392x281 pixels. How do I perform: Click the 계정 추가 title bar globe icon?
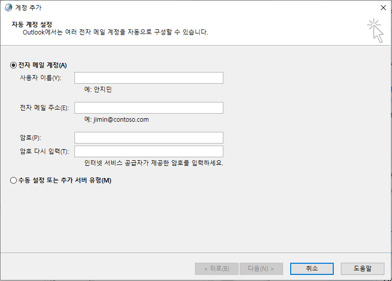(x=8, y=8)
